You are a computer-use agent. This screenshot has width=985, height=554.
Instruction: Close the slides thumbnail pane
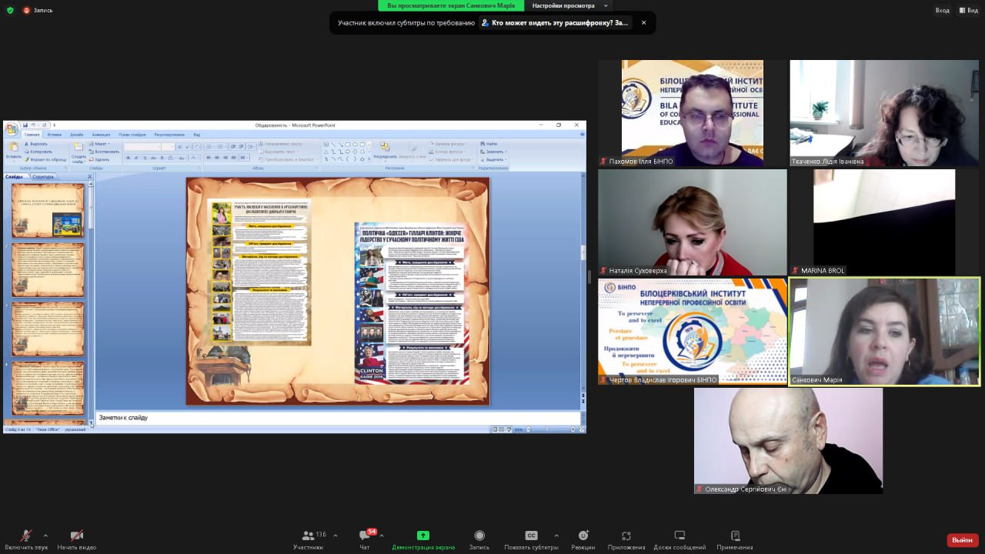click(89, 176)
